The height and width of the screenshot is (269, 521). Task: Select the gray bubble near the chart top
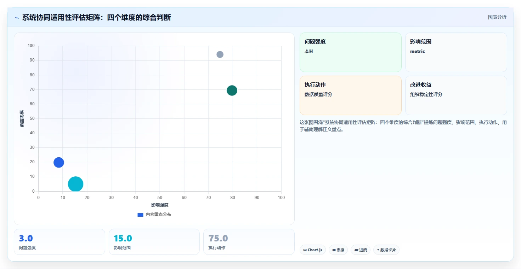[220, 54]
